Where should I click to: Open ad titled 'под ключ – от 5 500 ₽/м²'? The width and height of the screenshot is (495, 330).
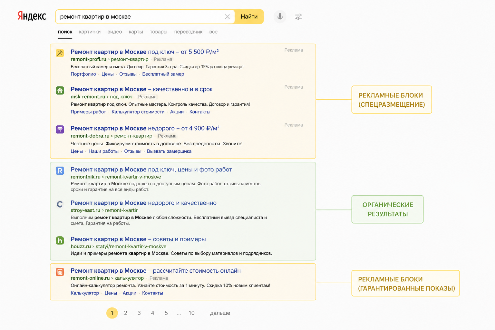145,52
